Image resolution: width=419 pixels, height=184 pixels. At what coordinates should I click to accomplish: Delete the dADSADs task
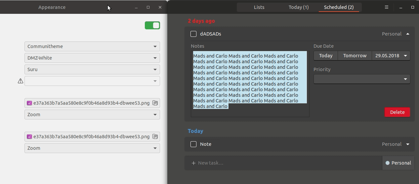click(397, 112)
